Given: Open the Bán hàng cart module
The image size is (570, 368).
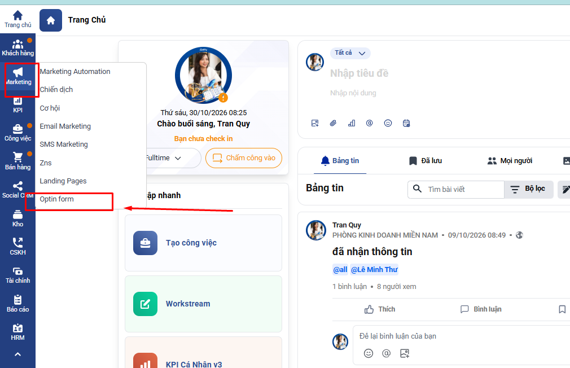Looking at the screenshot, I should pos(17,161).
